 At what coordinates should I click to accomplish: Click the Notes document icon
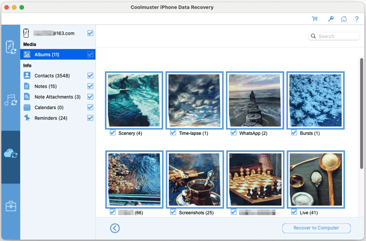click(27, 86)
